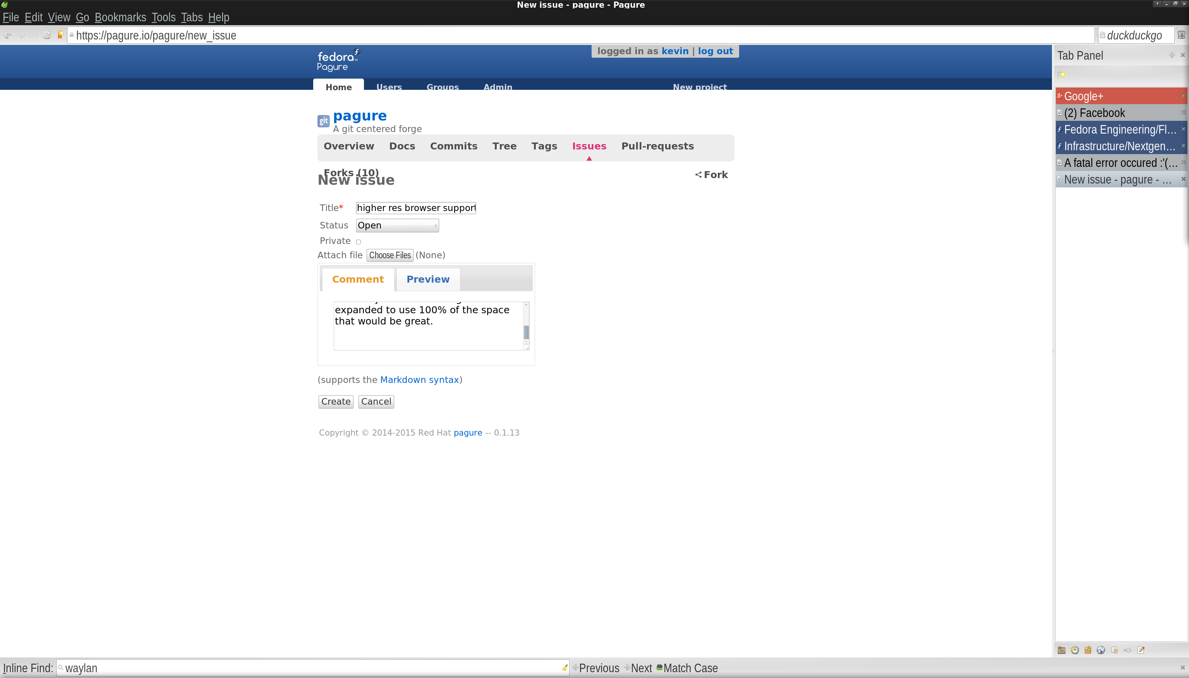Image resolution: width=1189 pixels, height=678 pixels.
Task: Open the Downloads globe panel icon
Action: pos(1101,650)
